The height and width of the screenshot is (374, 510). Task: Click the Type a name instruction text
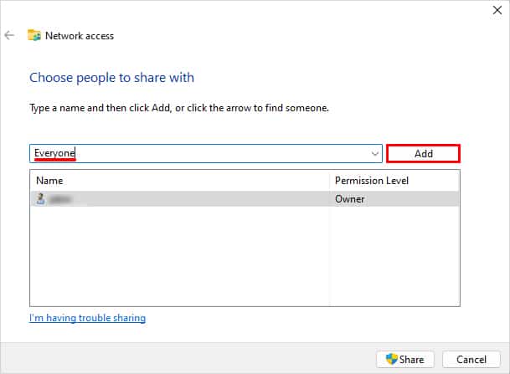(179, 108)
